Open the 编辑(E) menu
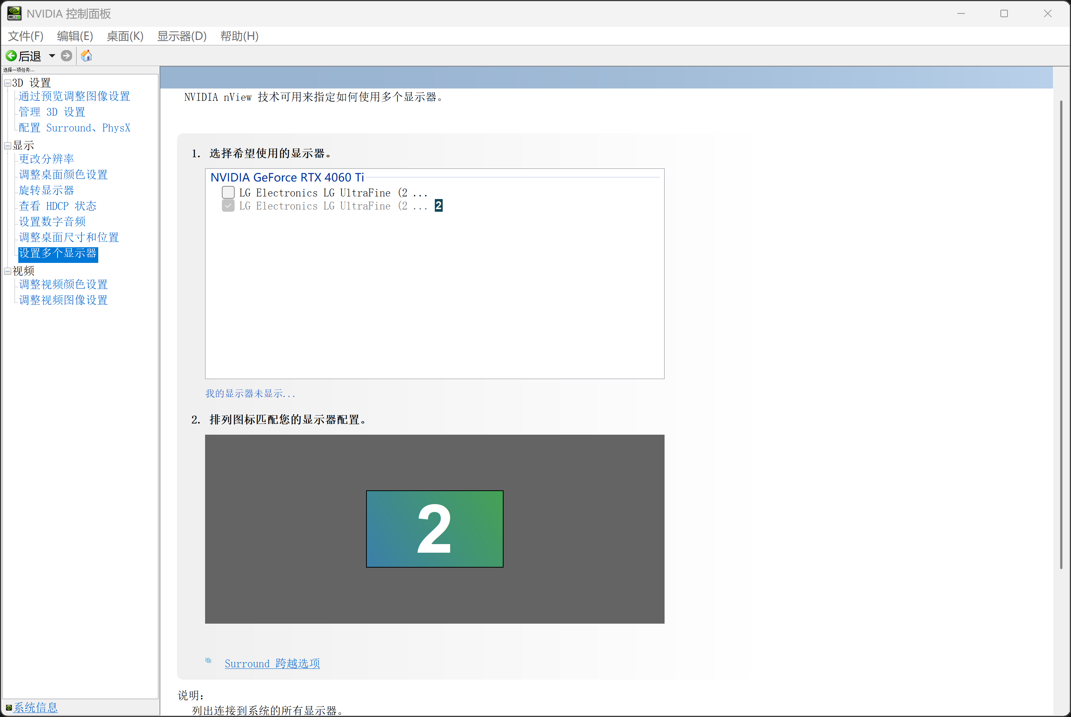The height and width of the screenshot is (717, 1071). pos(75,36)
